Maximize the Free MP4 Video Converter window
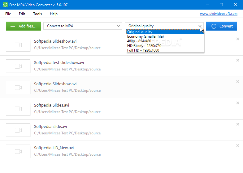243x173 pixels. click(x=221, y=5)
